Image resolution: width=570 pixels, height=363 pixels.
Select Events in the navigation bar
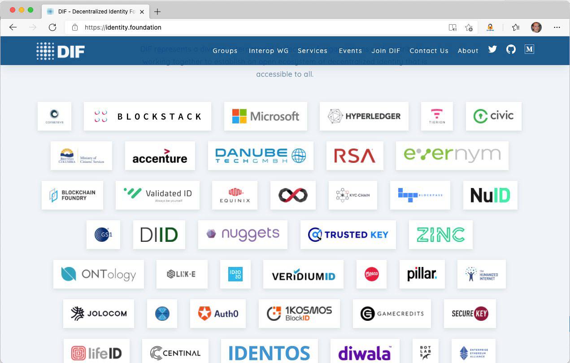point(350,51)
